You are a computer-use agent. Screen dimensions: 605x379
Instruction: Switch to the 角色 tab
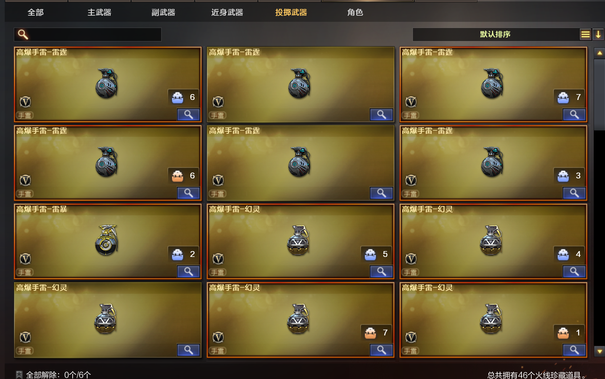[355, 12]
